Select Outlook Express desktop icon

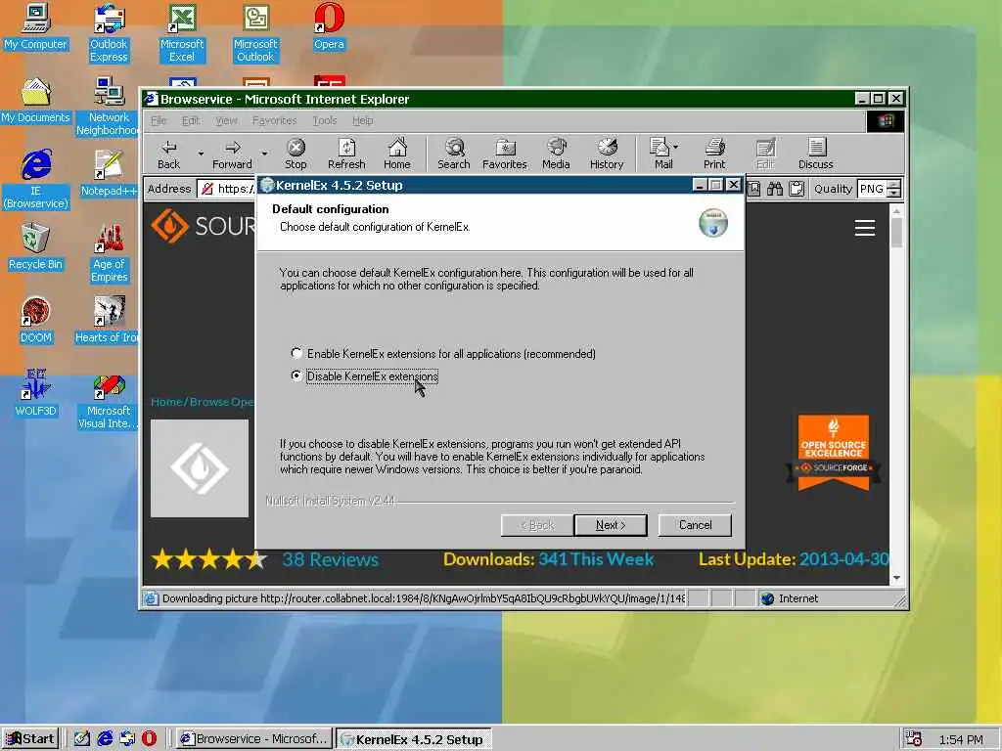click(x=109, y=33)
